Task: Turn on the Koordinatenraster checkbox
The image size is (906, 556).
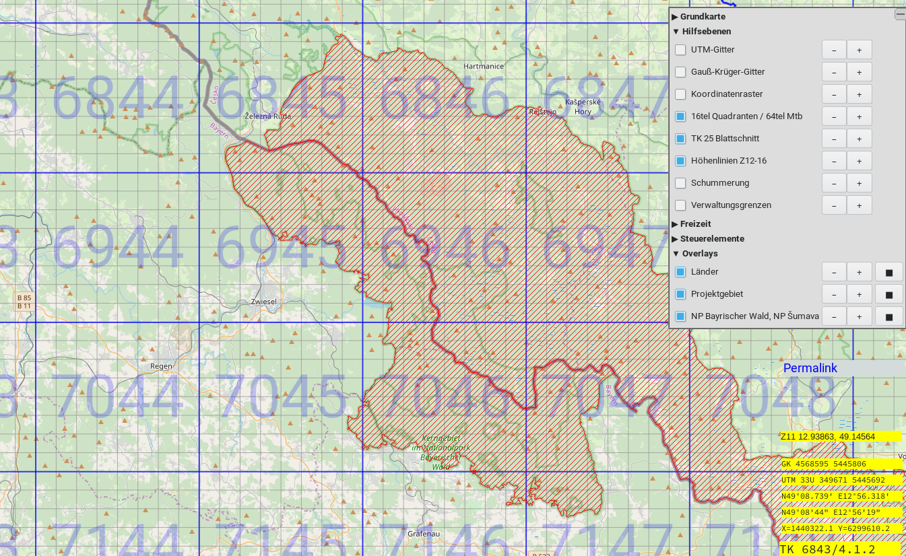Action: click(680, 94)
